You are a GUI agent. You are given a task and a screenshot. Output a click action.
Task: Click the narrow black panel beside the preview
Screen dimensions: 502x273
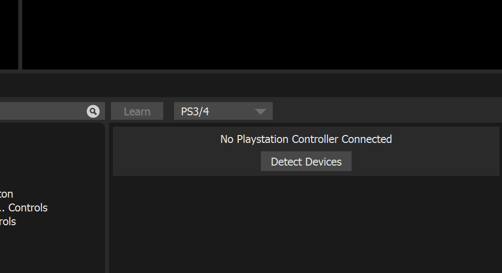[x=9, y=34]
